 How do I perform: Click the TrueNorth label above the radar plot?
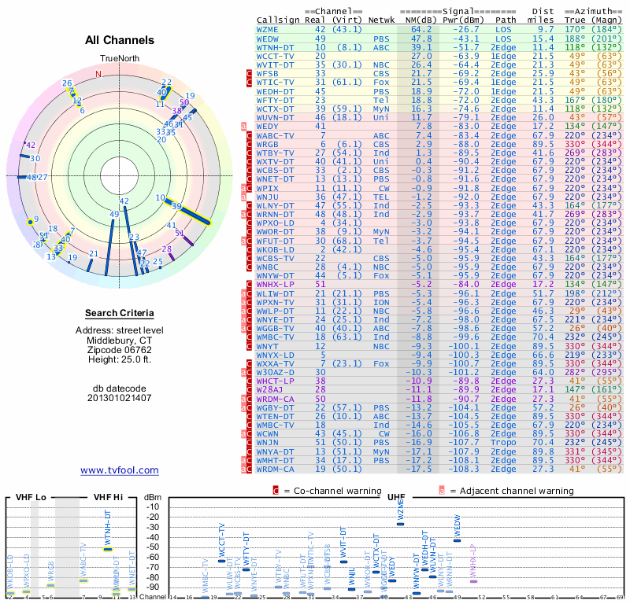(120, 58)
